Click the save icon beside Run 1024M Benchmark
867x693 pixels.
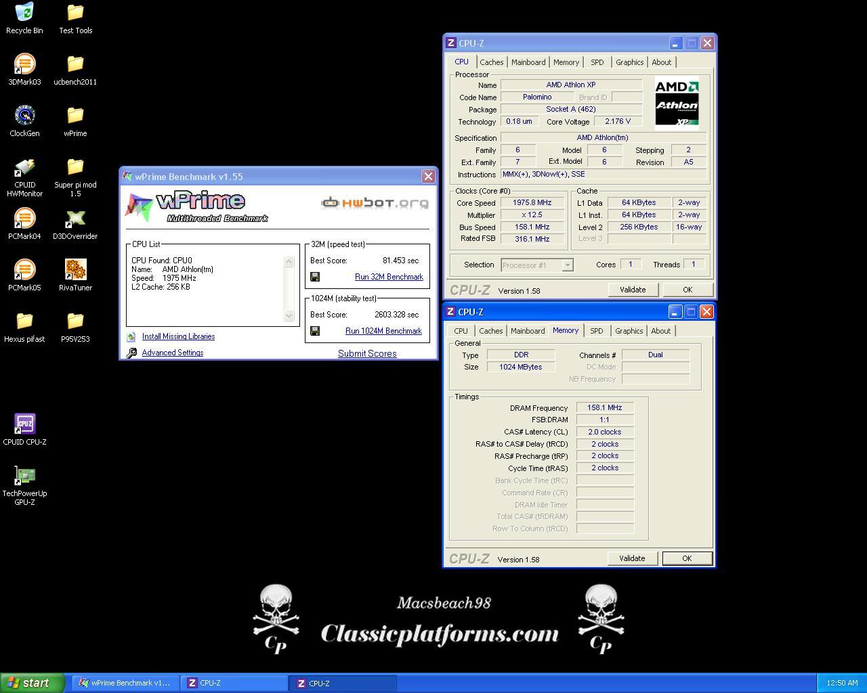tap(315, 331)
